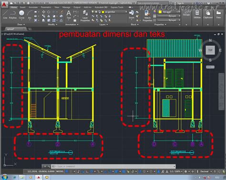Viewport: 226px width, 180px height.
Task: Select the Arc tool
Action: point(30,15)
